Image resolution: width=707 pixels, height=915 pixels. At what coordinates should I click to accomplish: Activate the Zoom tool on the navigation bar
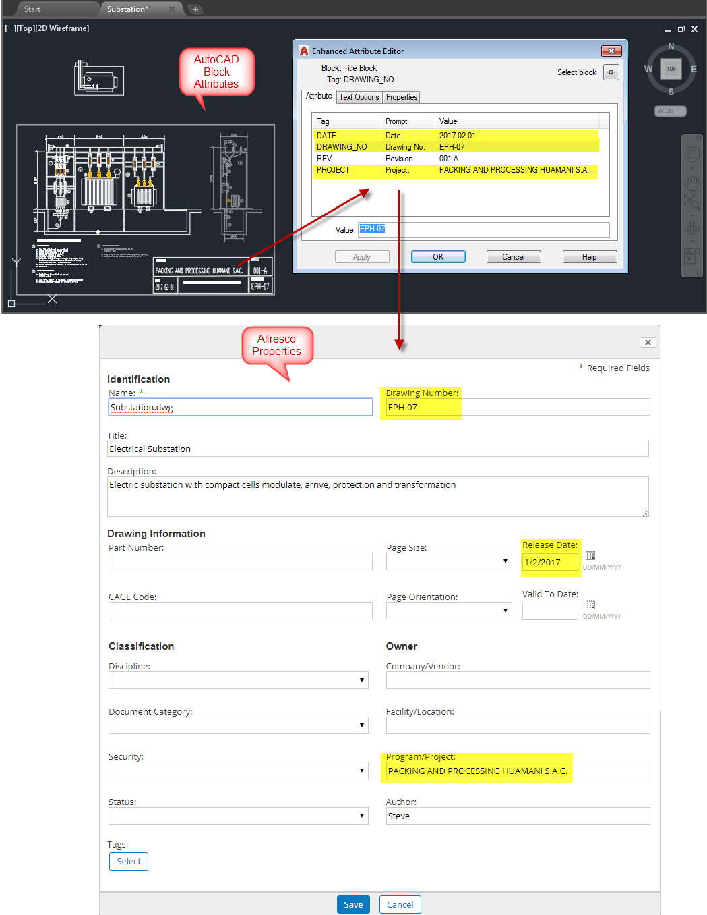[692, 200]
